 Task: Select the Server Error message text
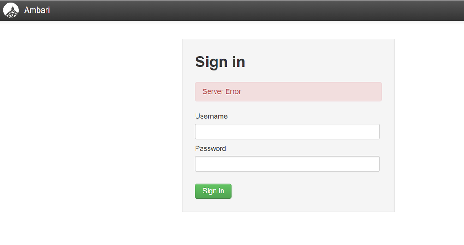tap(222, 91)
